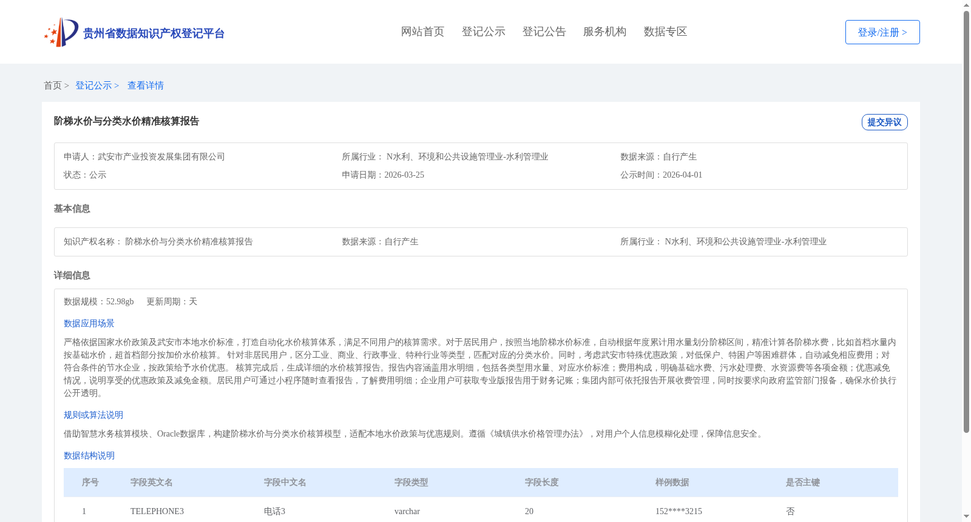Click the page title 阶梯水价与分类水价精准核算报告
971x522 pixels.
click(x=126, y=121)
